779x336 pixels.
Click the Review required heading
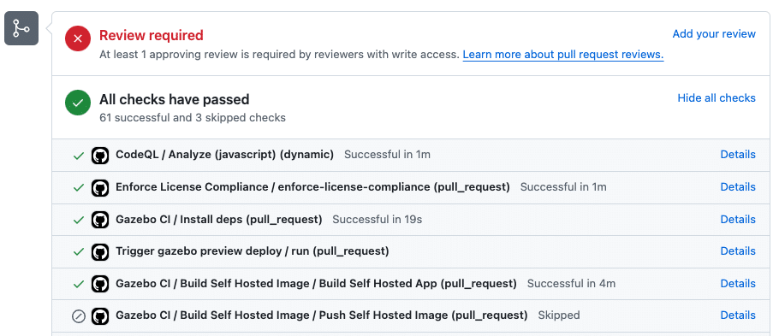point(151,35)
